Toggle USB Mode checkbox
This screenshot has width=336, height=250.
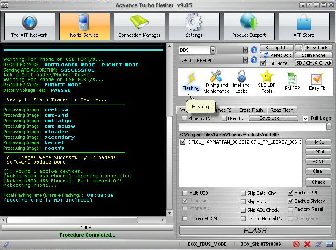pyautogui.click(x=263, y=63)
